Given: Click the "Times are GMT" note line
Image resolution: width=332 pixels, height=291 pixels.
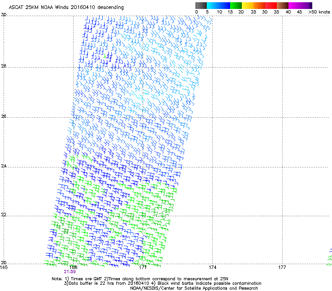Looking at the screenshot, I should [x=140, y=279].
